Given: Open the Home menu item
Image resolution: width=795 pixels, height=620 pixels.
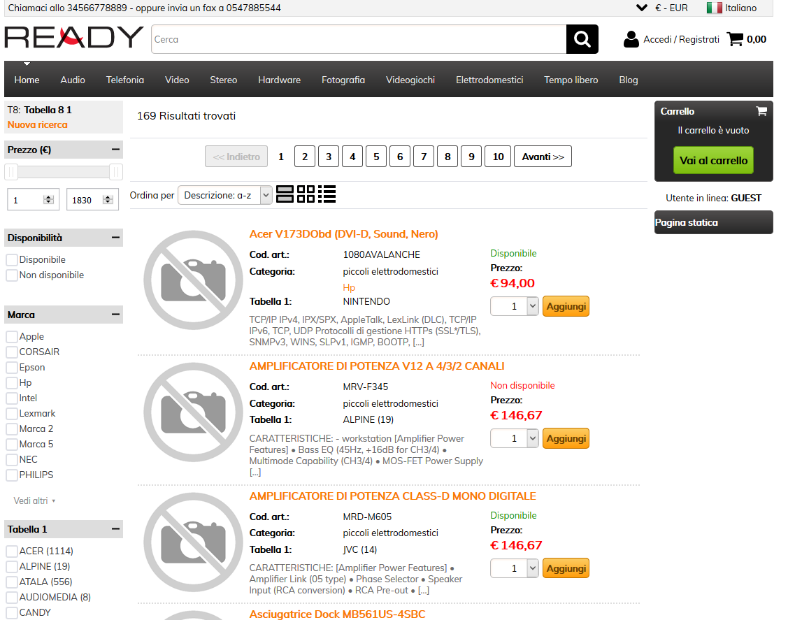Looking at the screenshot, I should (27, 80).
